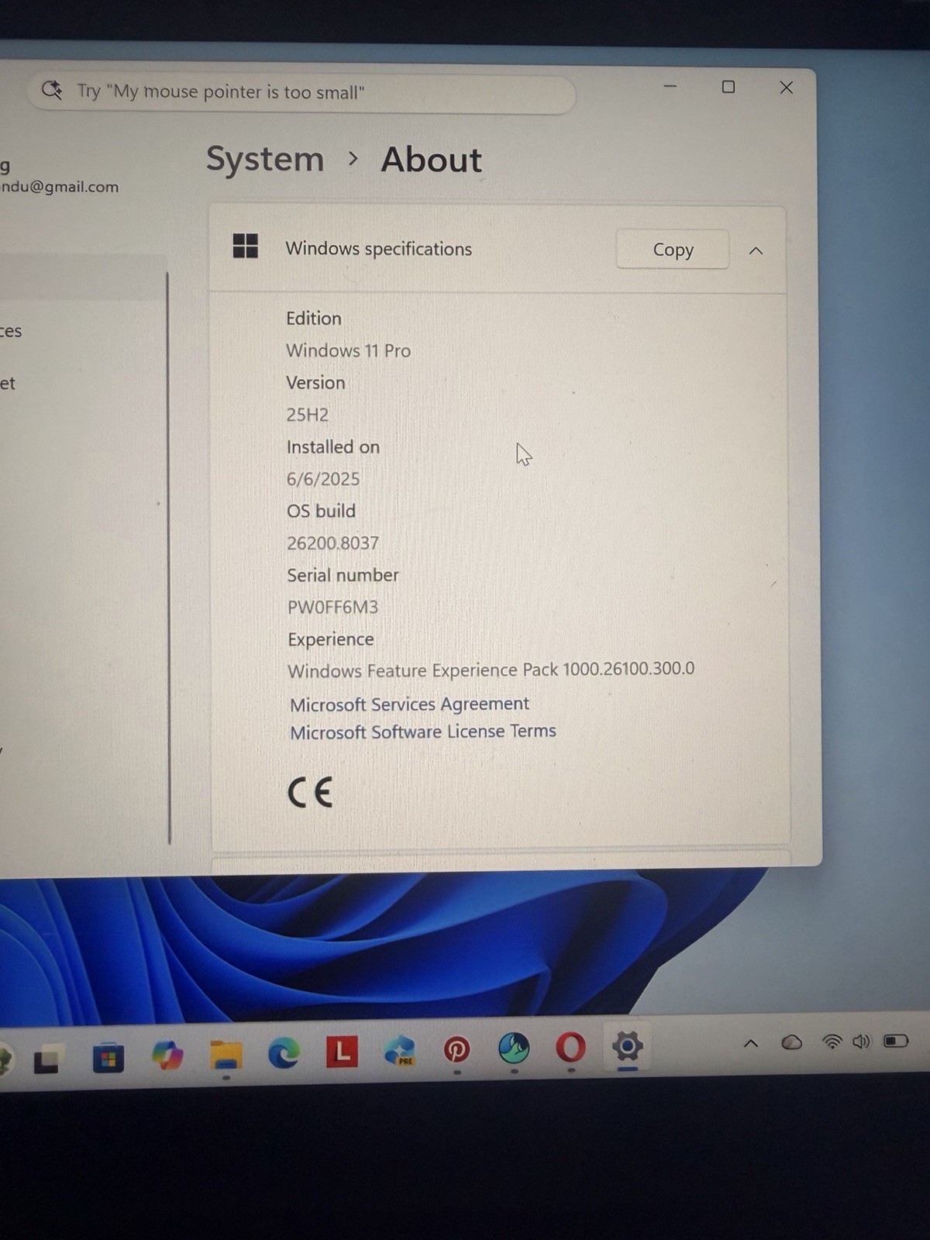This screenshot has width=930, height=1240.
Task: Open the round blue-green mountain app on the taskbar
Action: 514,1048
